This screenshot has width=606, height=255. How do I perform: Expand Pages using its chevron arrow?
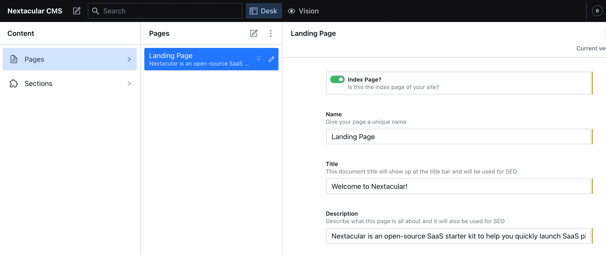pos(129,59)
